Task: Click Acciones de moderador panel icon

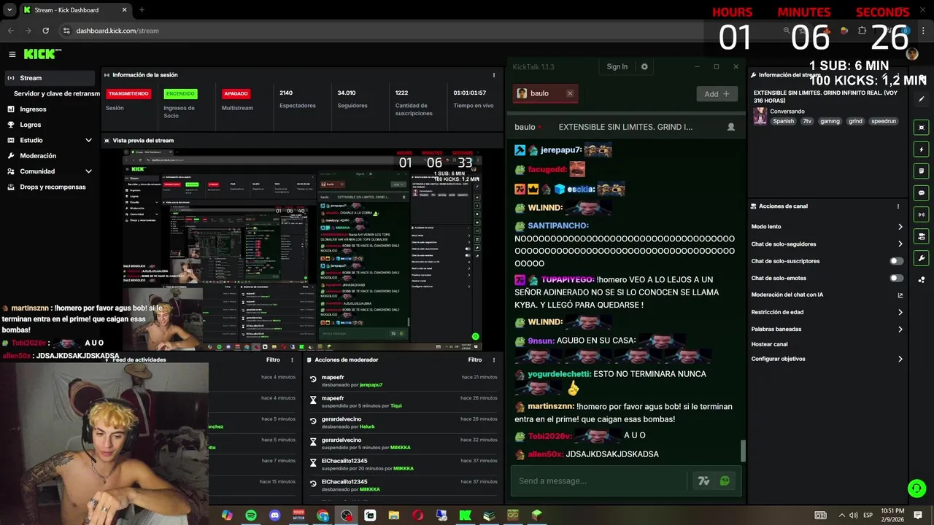Action: pyautogui.click(x=309, y=359)
